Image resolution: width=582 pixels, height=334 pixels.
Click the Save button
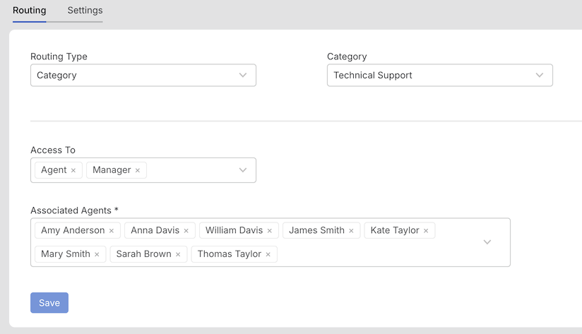click(49, 303)
